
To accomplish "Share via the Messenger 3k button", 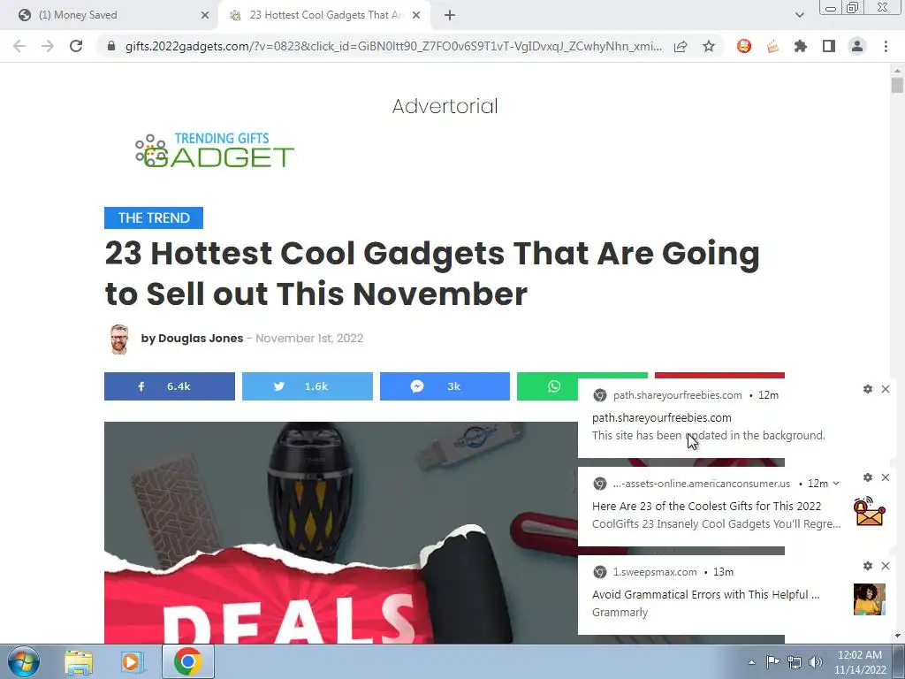I will [445, 386].
